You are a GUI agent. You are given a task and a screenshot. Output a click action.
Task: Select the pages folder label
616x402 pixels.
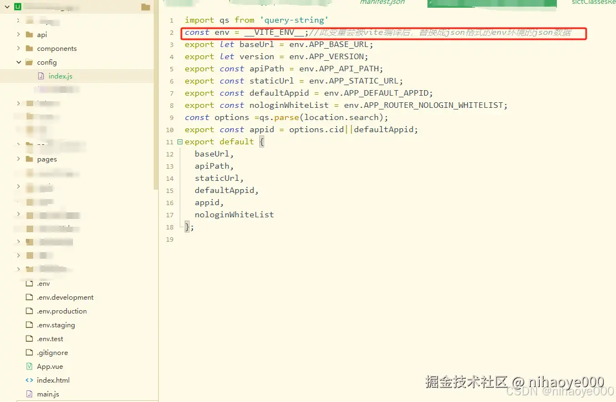click(47, 159)
